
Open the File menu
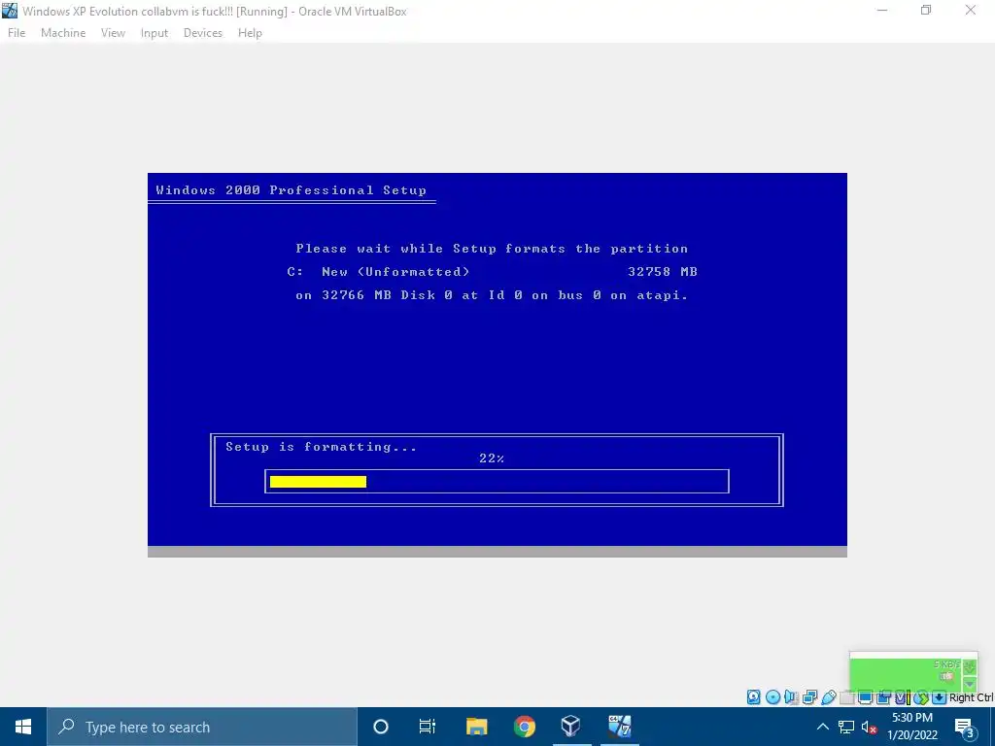[x=17, y=33]
